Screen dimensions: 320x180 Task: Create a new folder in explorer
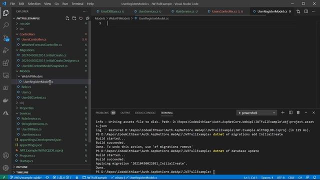pos(74,18)
